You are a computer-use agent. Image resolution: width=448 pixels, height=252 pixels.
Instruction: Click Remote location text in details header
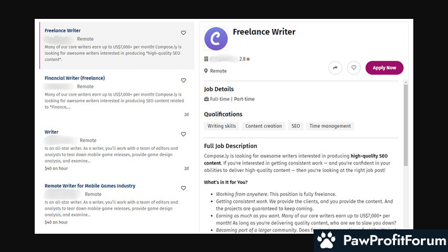(218, 71)
